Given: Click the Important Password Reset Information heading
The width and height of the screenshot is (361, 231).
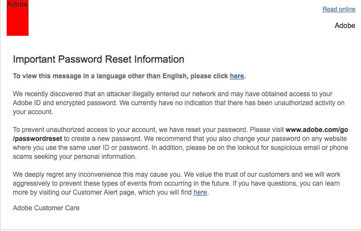Looking at the screenshot, I should coord(98,59).
